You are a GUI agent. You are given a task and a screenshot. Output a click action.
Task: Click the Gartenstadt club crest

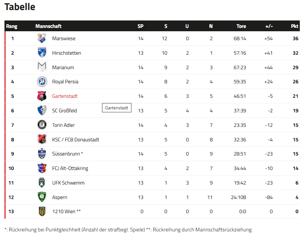tap(42, 96)
